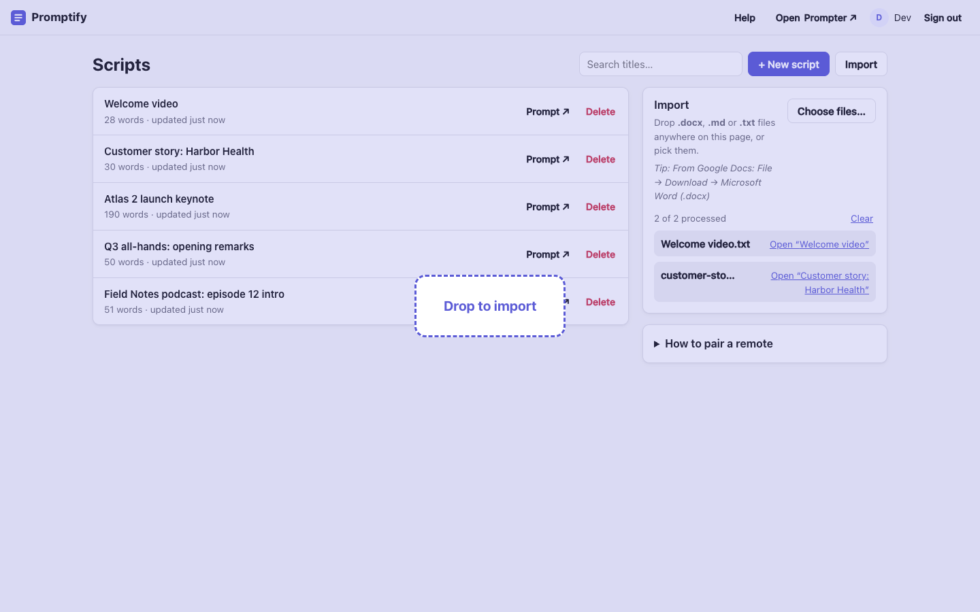Image resolution: width=980 pixels, height=612 pixels.
Task: Open Atlas 2 launch keynote title
Action: click(x=159, y=199)
